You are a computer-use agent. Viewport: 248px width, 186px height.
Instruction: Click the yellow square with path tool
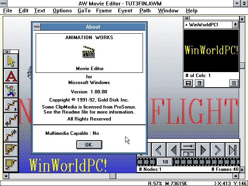coord(11,150)
